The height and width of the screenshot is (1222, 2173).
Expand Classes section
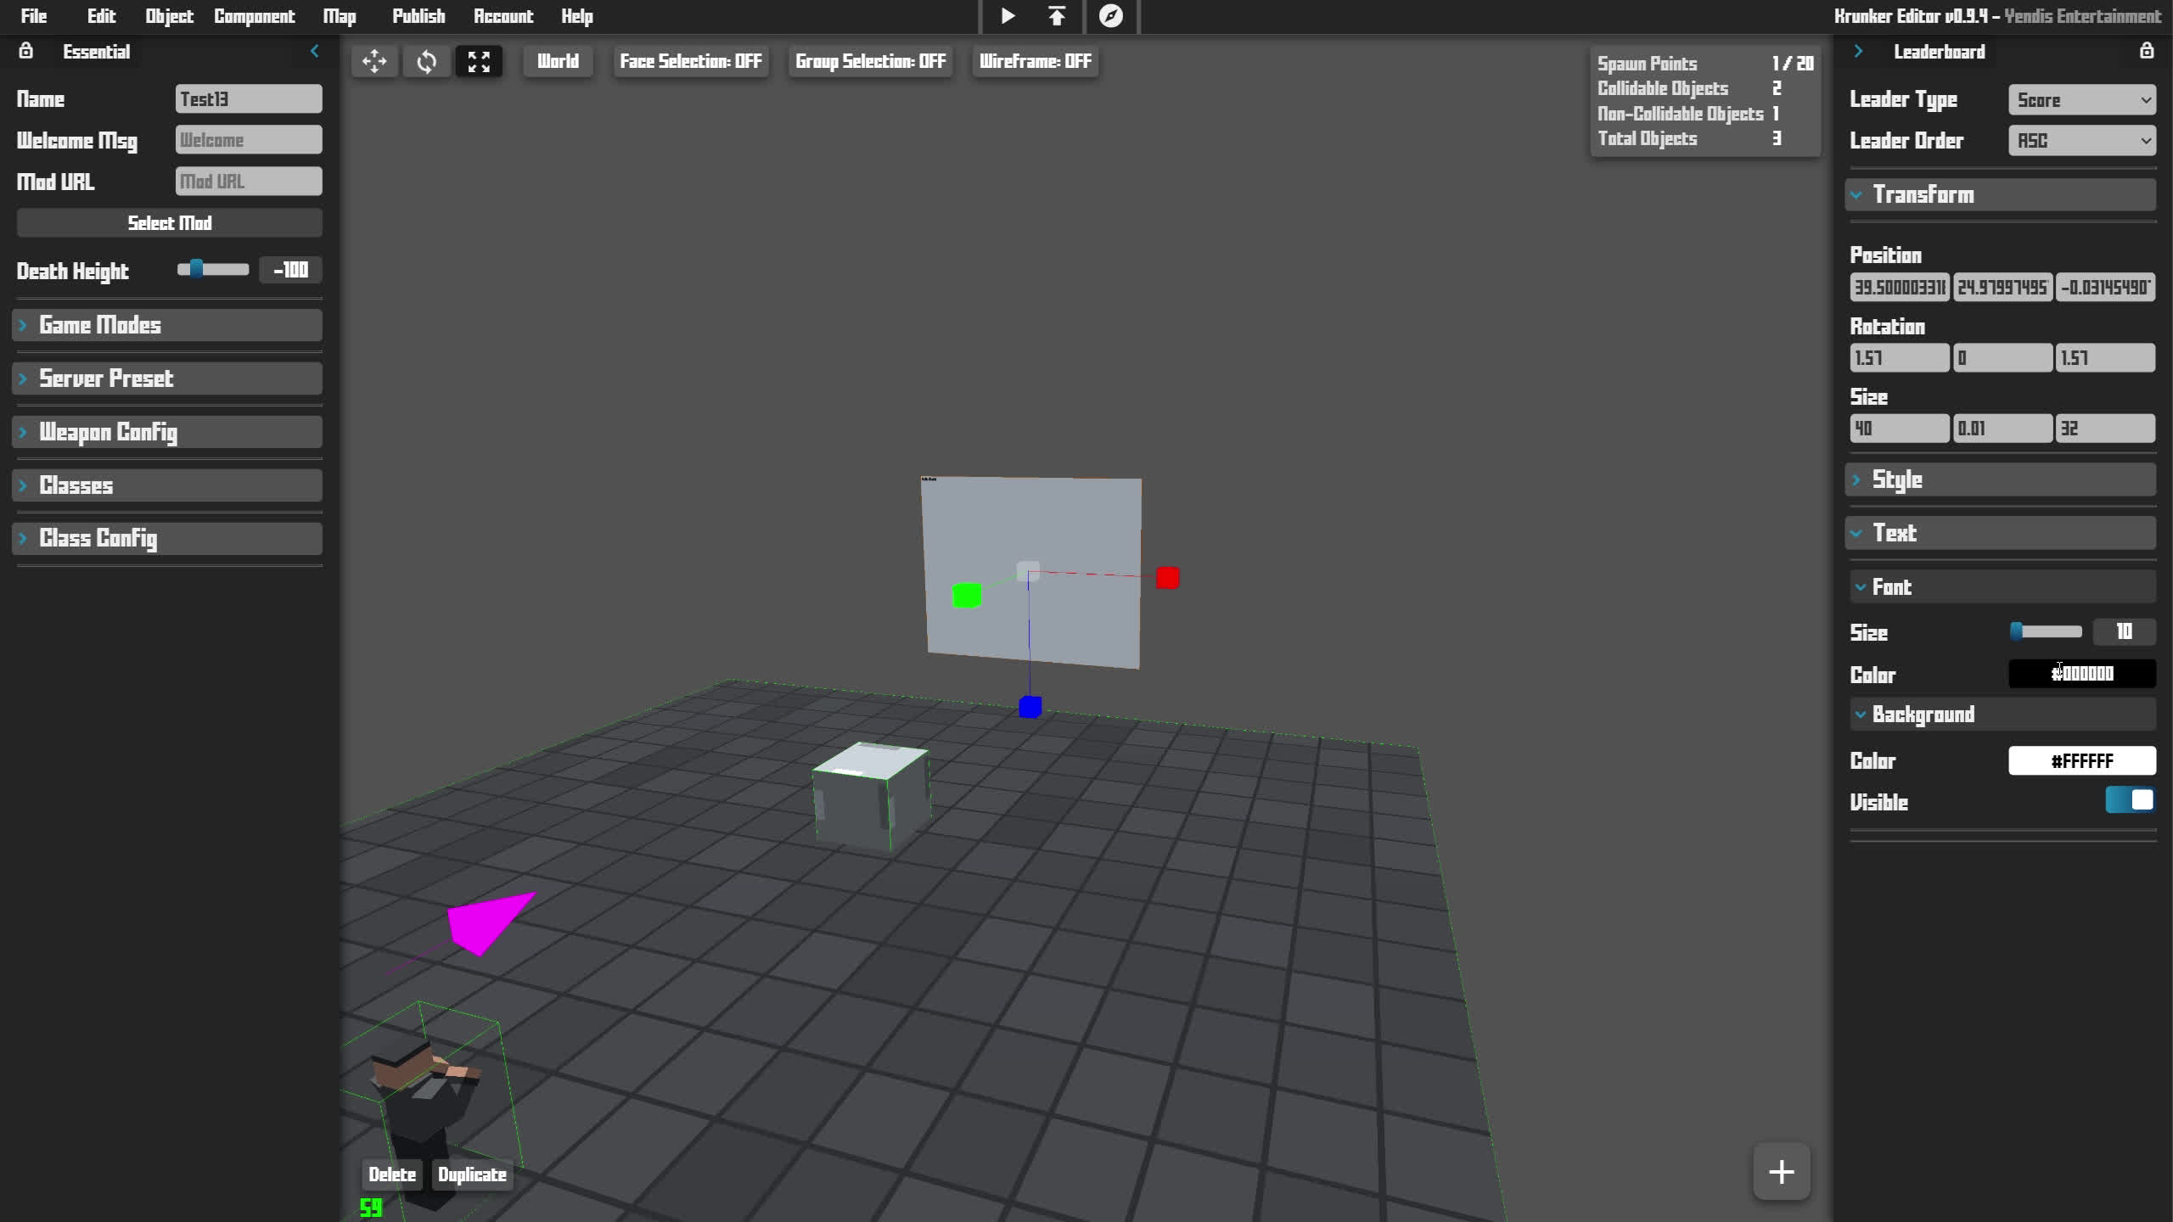click(x=167, y=485)
